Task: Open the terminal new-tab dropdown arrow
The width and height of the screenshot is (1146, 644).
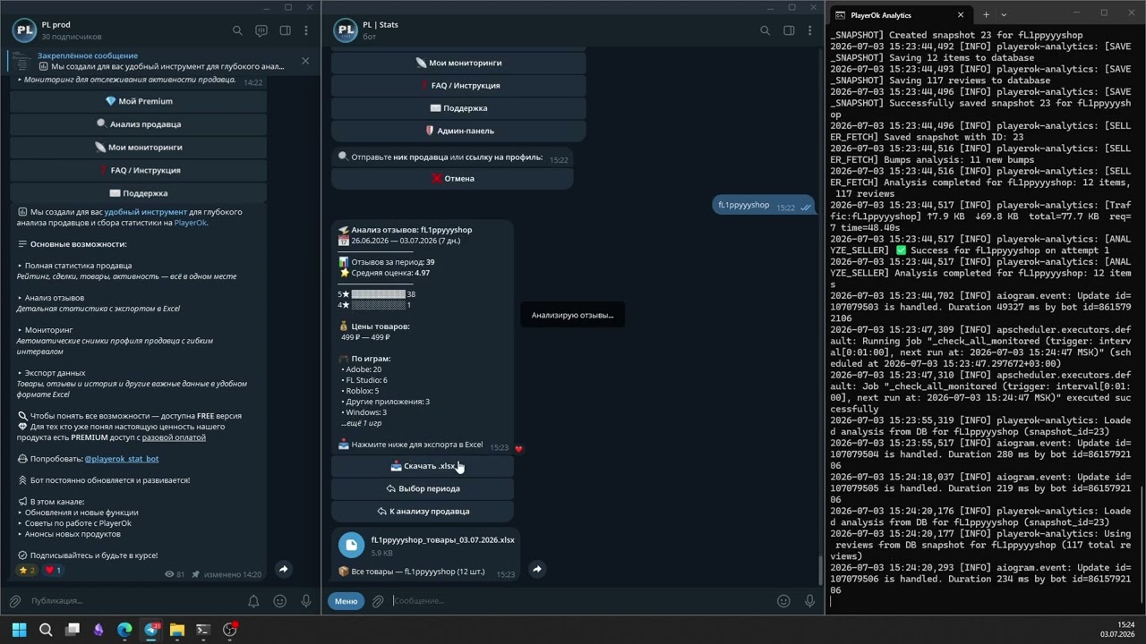Action: point(1004,15)
